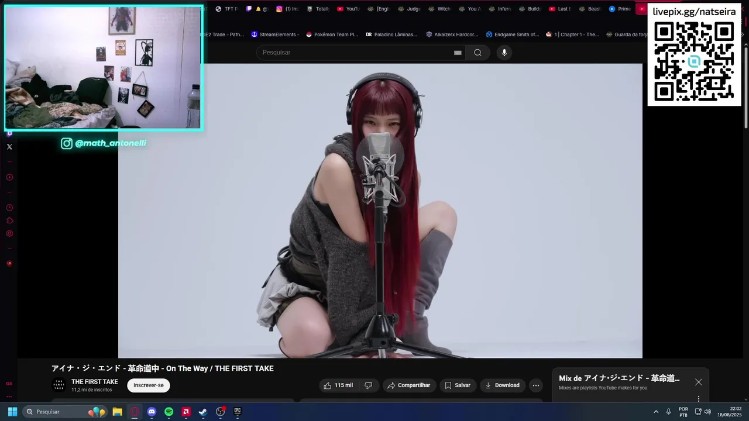Open Spotify from the taskbar
The height and width of the screenshot is (421, 749).
tap(169, 412)
